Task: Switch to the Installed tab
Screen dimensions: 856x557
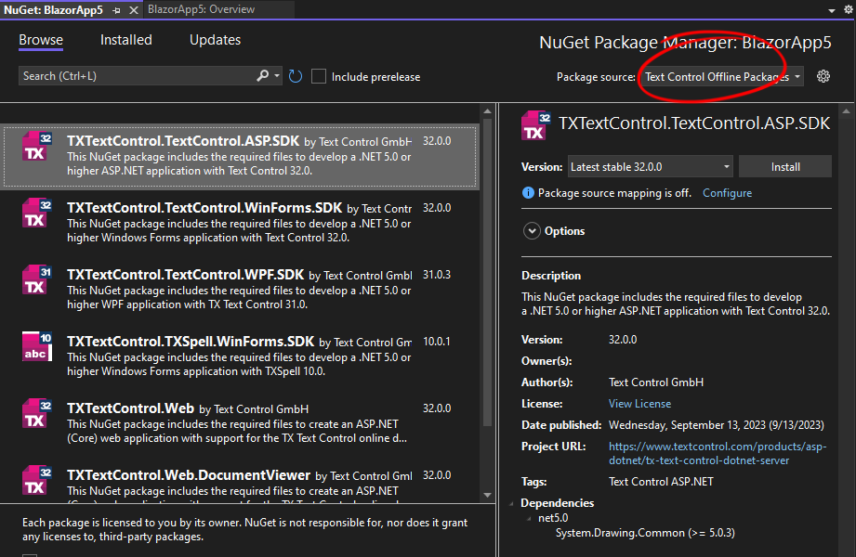Action: tap(126, 40)
